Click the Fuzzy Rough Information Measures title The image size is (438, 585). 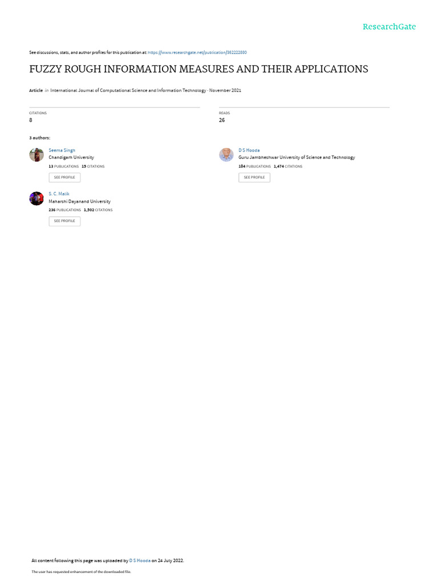pos(198,69)
